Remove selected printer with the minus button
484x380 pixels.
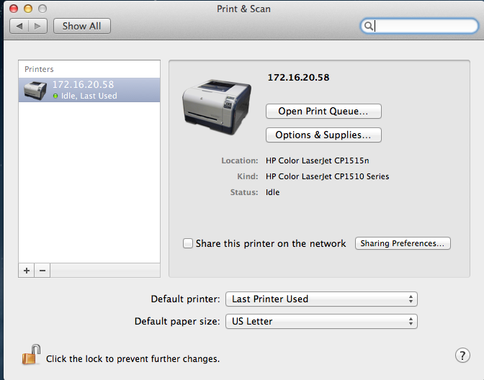[x=42, y=271]
